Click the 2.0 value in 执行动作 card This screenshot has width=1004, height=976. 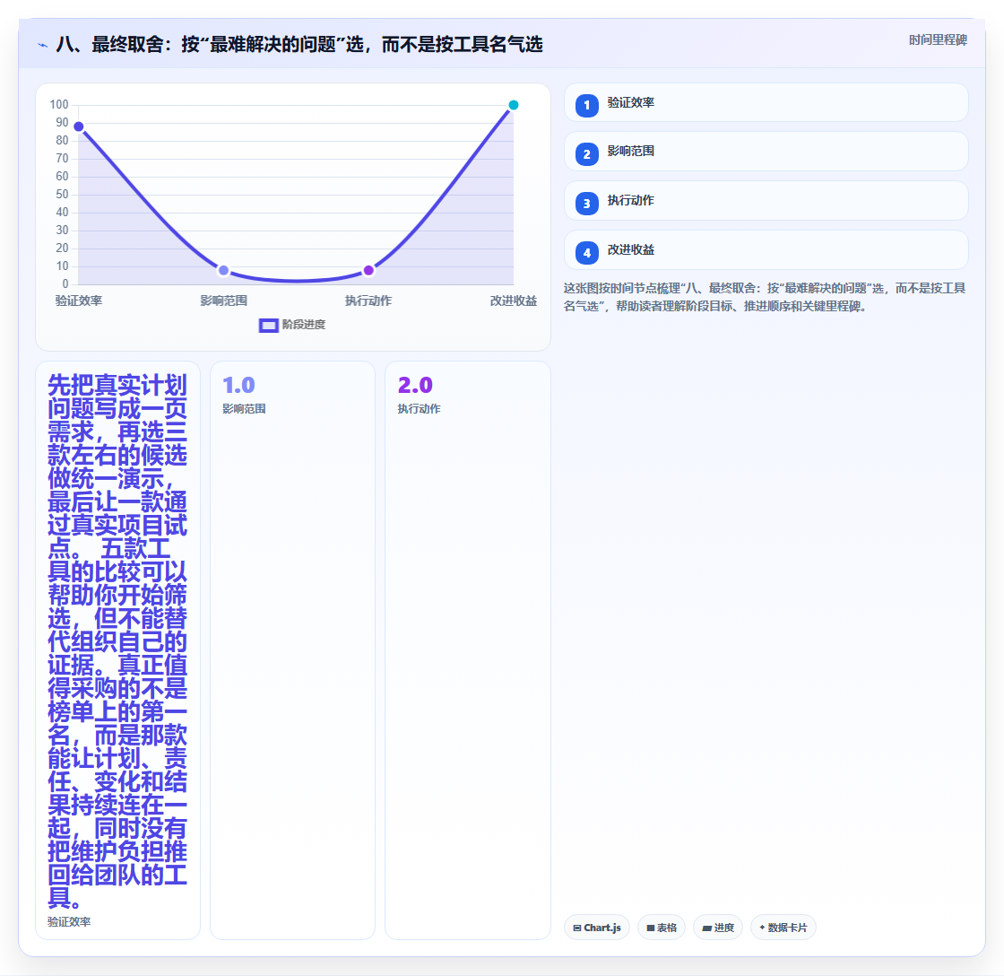(x=415, y=385)
